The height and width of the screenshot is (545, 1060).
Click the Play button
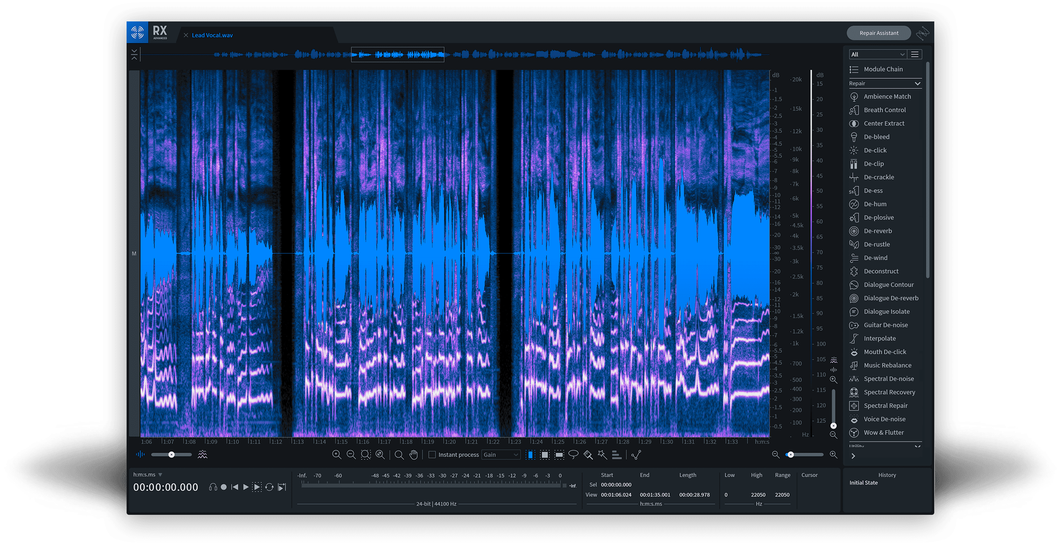pos(246,487)
